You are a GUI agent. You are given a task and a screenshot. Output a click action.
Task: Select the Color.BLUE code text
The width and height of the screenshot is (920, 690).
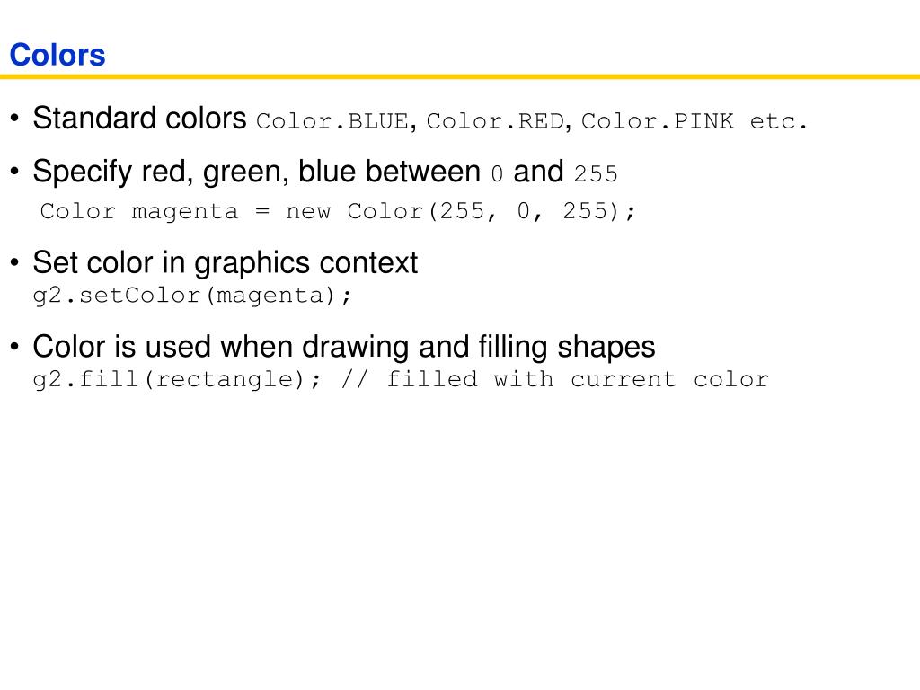tap(332, 121)
